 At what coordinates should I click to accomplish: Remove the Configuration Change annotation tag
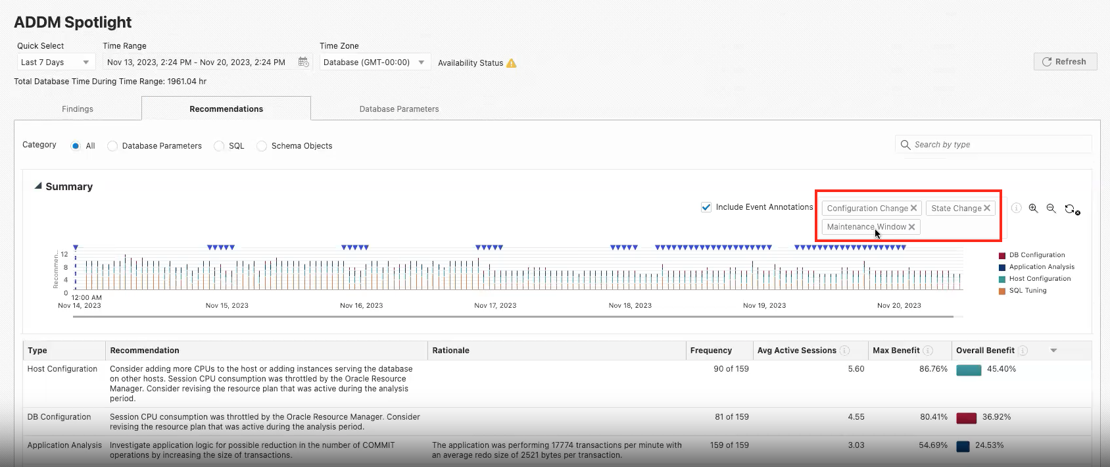point(913,208)
